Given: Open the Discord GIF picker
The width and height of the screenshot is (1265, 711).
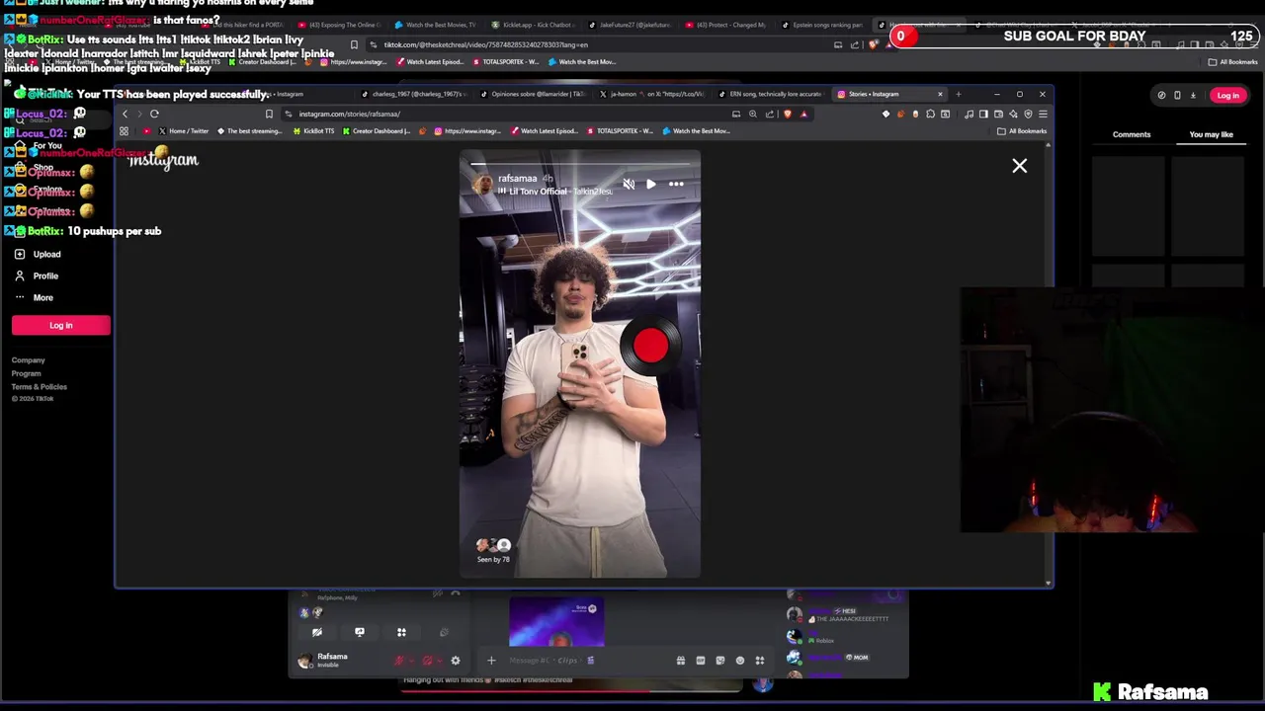Looking at the screenshot, I should tap(701, 661).
